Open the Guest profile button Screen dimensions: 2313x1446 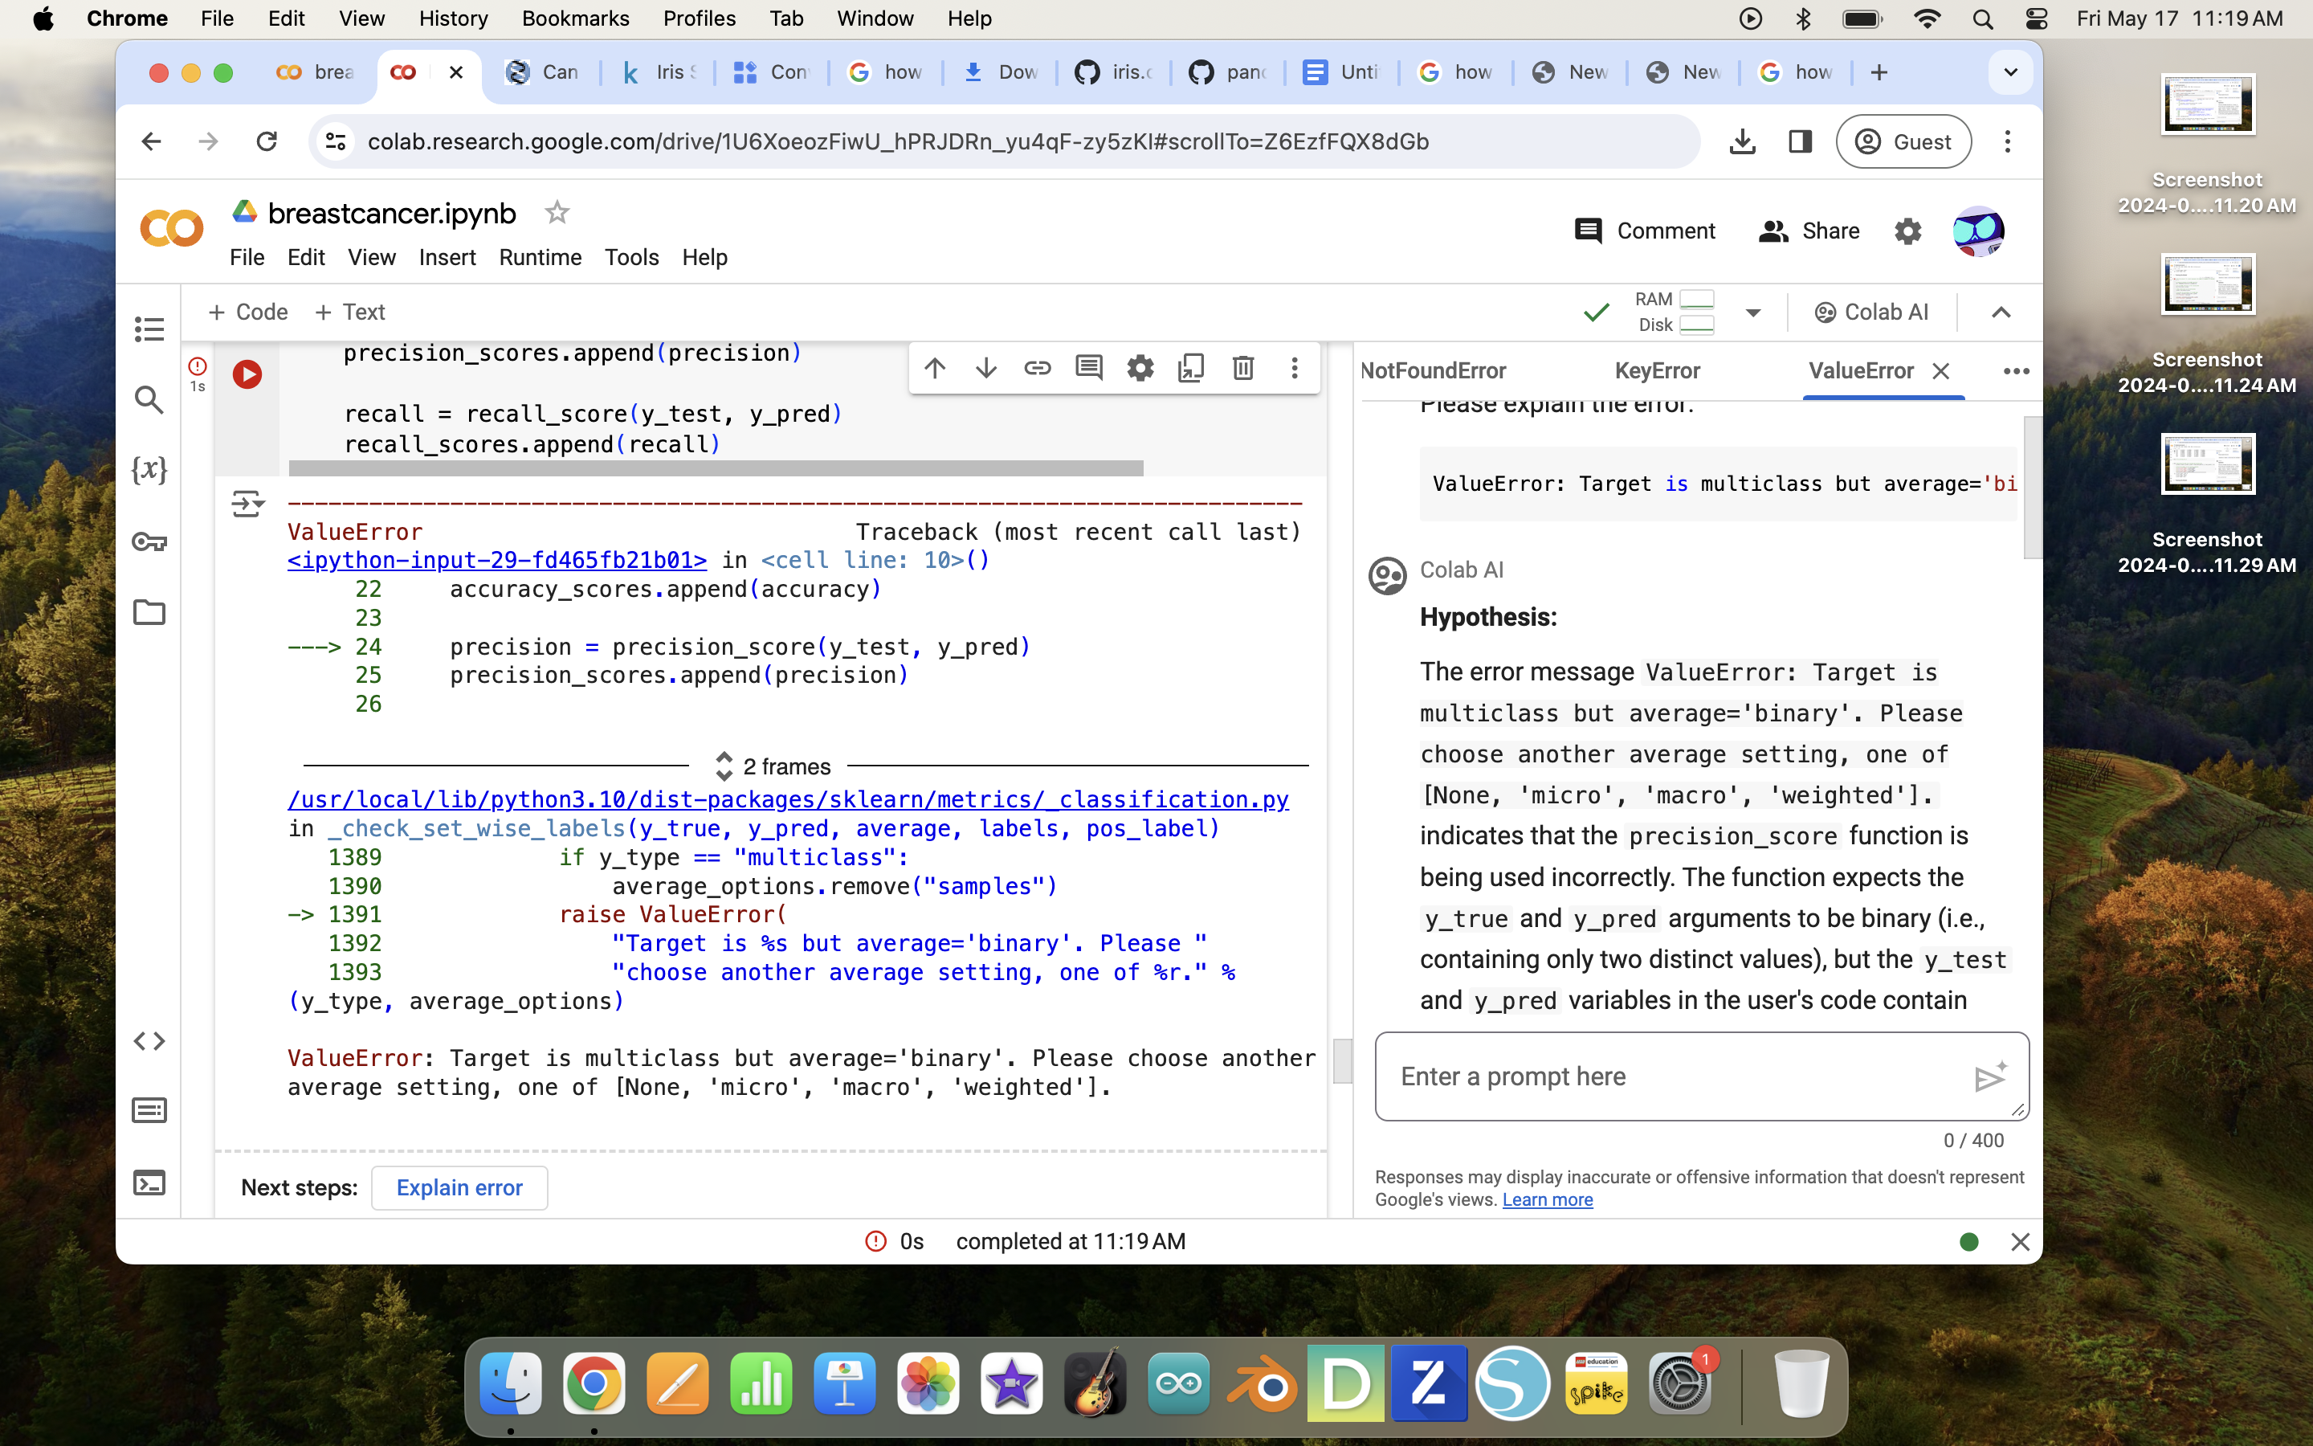click(1903, 141)
